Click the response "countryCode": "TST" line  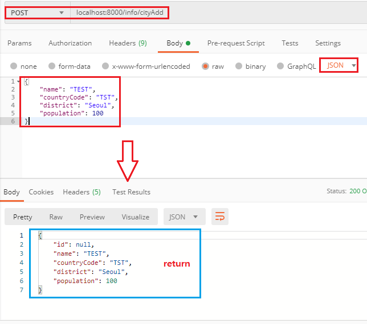[x=92, y=263]
